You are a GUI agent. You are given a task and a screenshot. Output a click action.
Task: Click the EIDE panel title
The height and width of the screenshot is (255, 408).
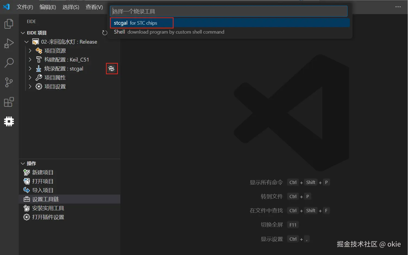coord(31,21)
